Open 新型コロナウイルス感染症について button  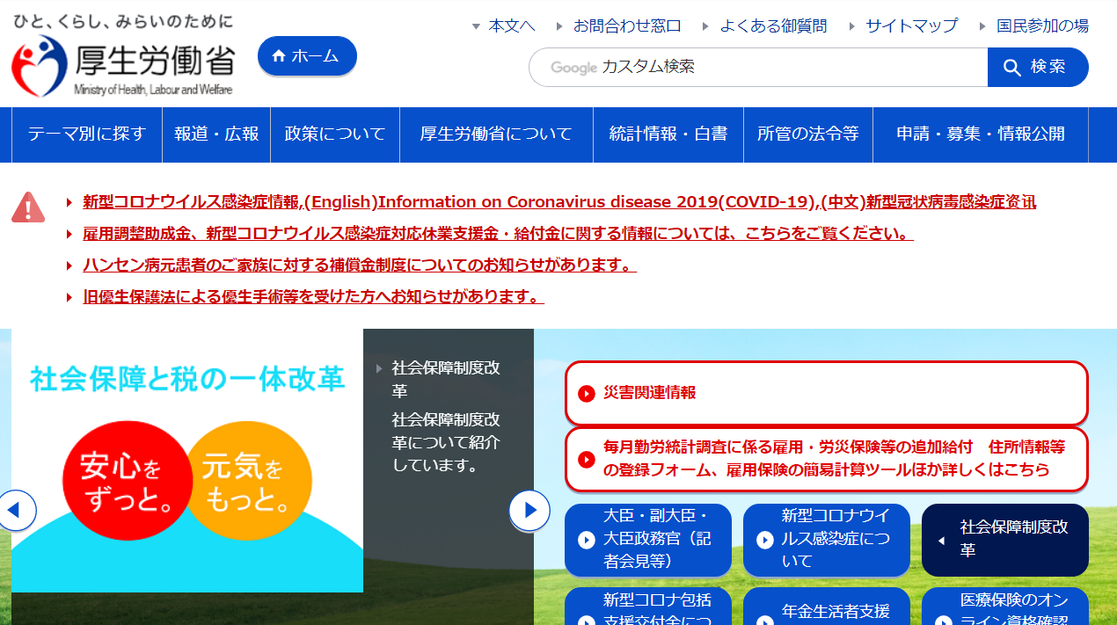(x=827, y=540)
